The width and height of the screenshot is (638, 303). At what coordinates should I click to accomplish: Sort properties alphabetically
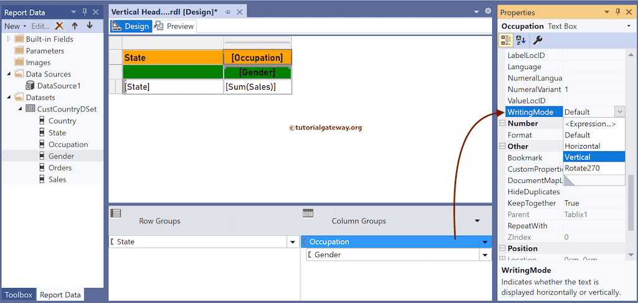click(521, 40)
